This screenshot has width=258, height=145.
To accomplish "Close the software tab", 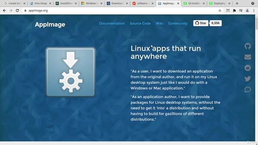I will [152, 3].
